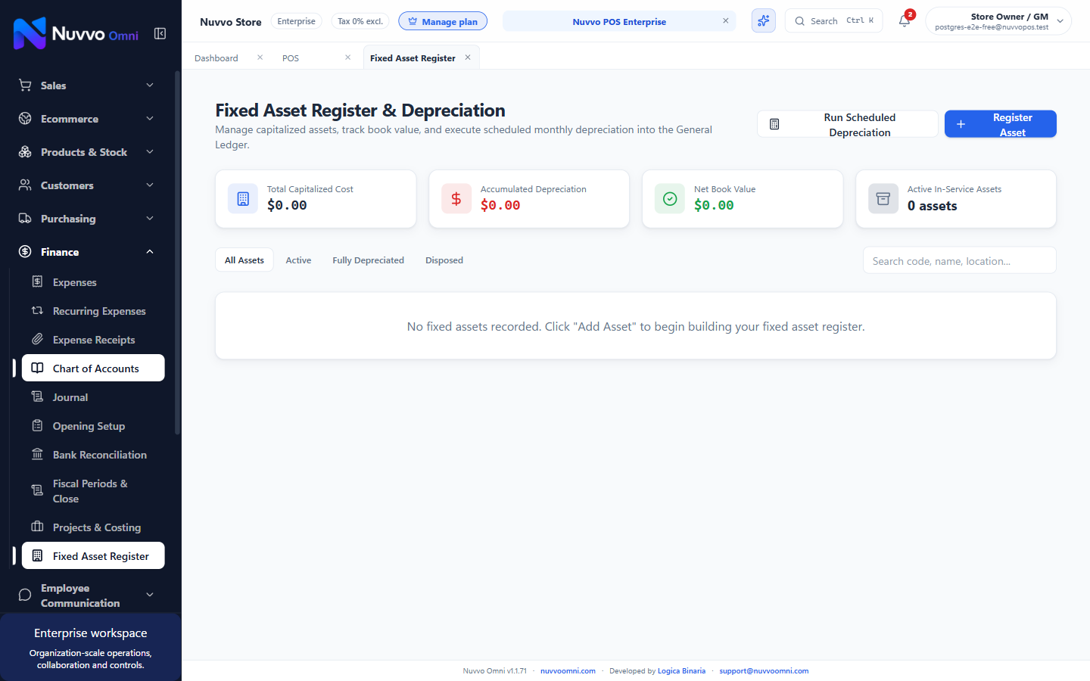Open the AI sparkle assistant icon

click(764, 21)
